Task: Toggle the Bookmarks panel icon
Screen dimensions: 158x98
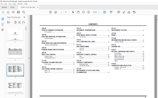Action: click(x=3, y=24)
